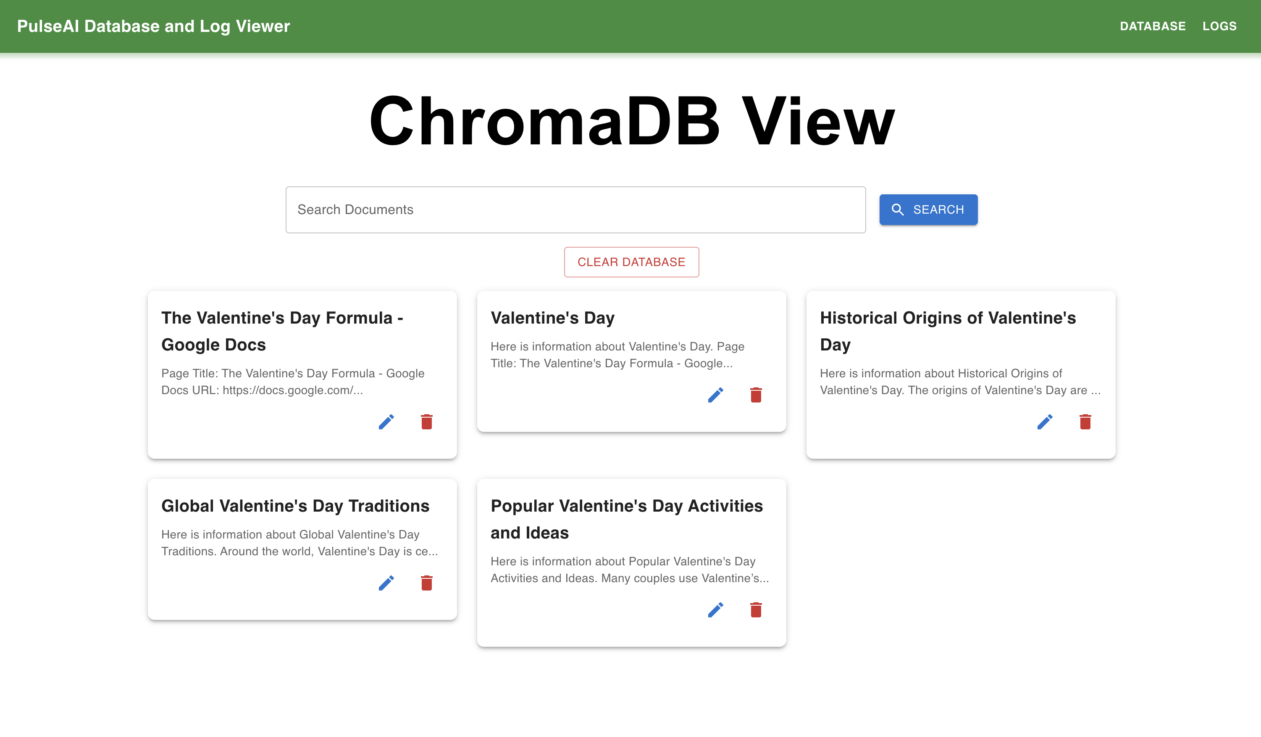Remove Popular Valentine's Day Activities card

tap(756, 610)
